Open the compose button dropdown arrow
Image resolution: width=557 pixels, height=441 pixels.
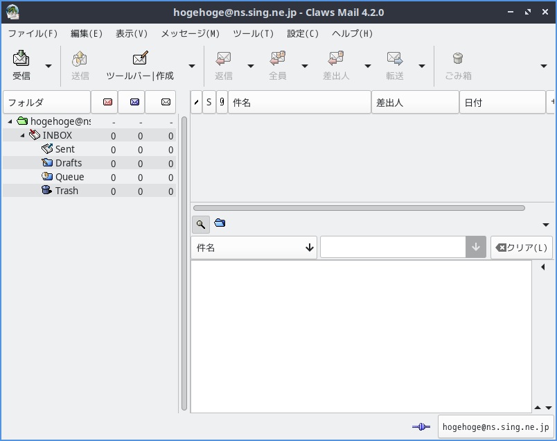(192, 66)
